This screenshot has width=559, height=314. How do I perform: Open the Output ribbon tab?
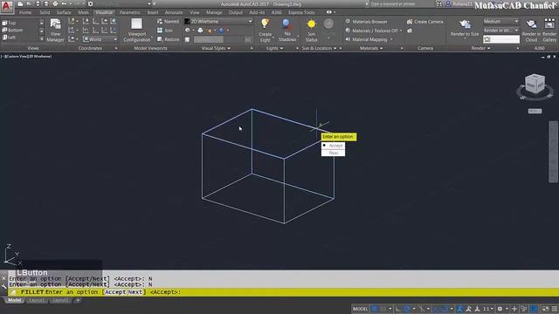236,12
